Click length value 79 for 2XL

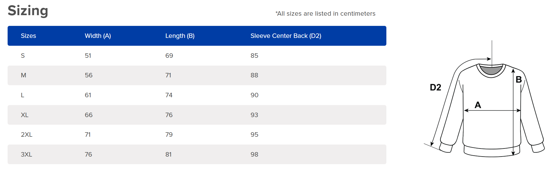[169, 135]
